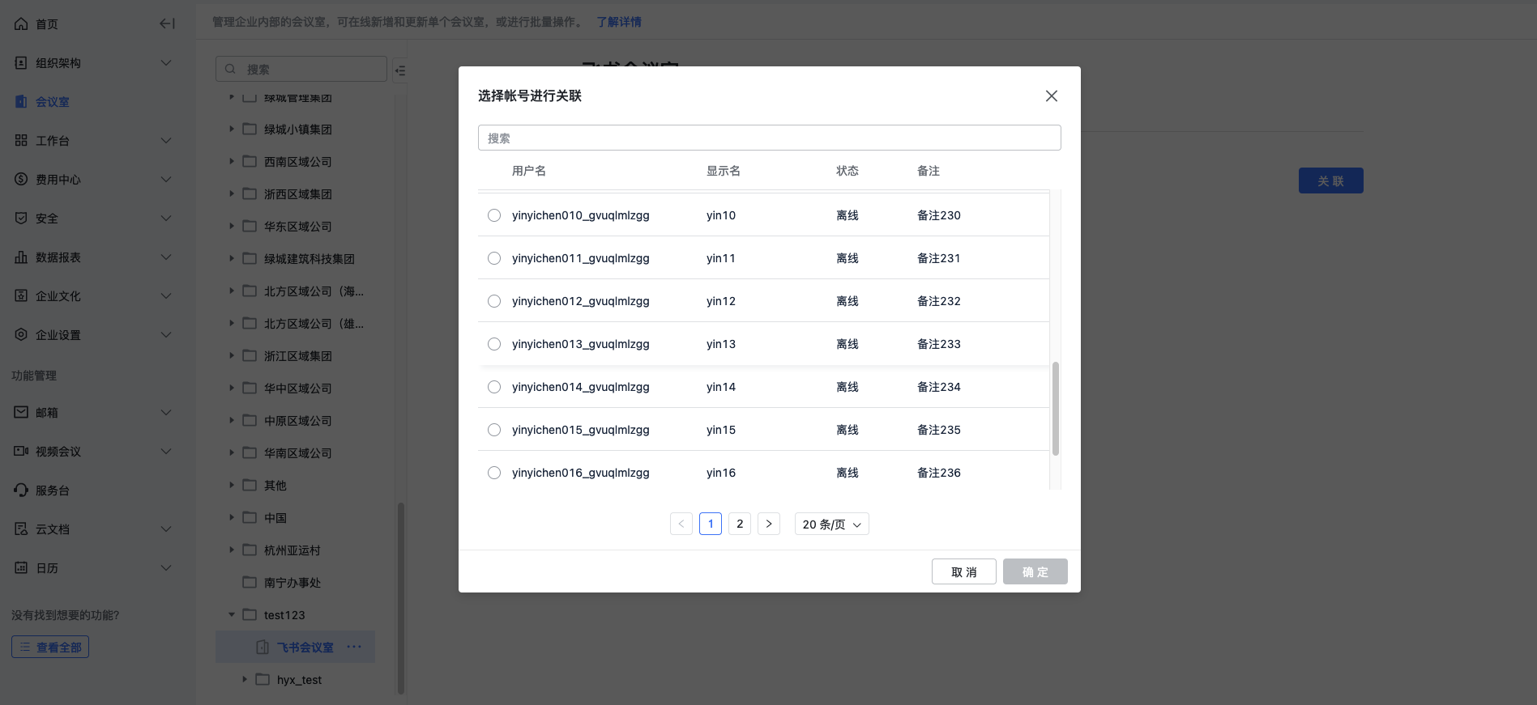The height and width of the screenshot is (705, 1537).
Task: Click the 组织架构 icon
Action: 21,63
